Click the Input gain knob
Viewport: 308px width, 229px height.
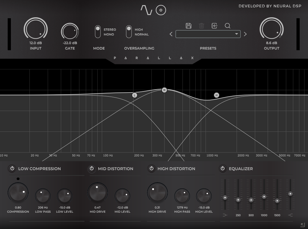[x=36, y=29]
